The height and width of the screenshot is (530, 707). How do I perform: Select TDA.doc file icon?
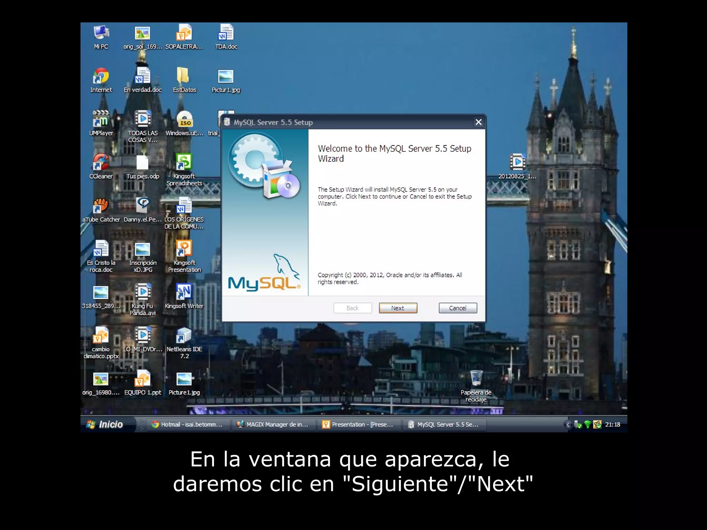(x=226, y=37)
